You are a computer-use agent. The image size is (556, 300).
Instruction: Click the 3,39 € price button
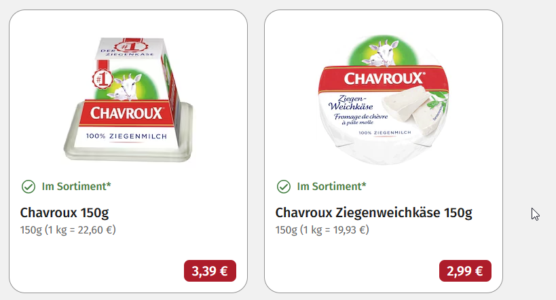click(x=210, y=271)
